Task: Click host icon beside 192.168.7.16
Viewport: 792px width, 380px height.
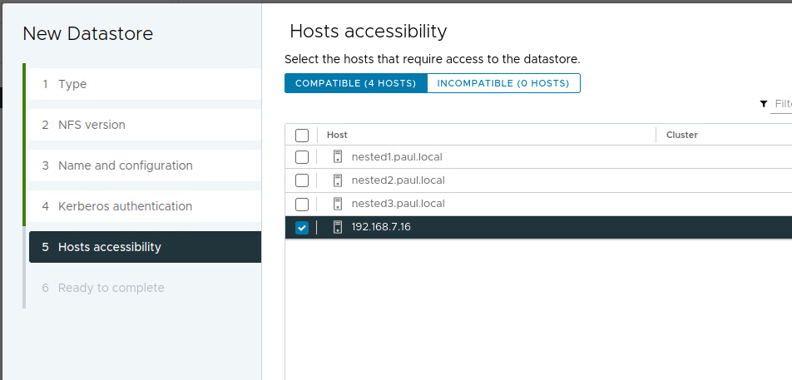Action: point(338,227)
